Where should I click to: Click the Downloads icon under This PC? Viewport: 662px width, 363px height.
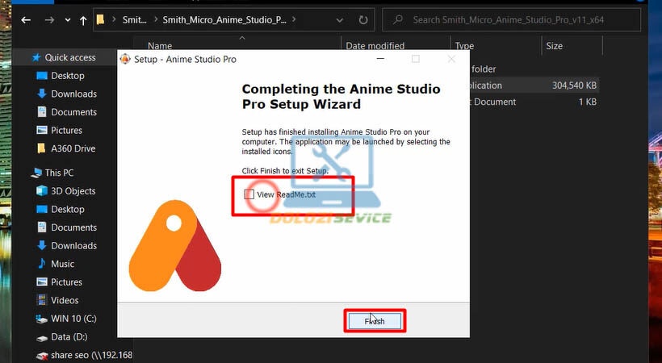42,245
